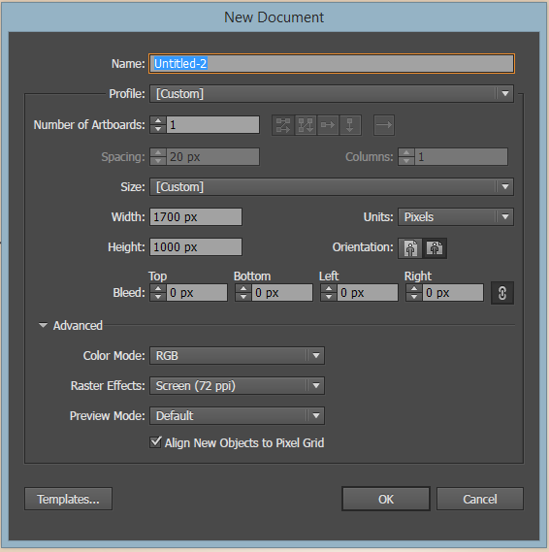Click Change to Right-to-Left layout arrow icon
This screenshot has height=552, width=549.
coord(384,125)
